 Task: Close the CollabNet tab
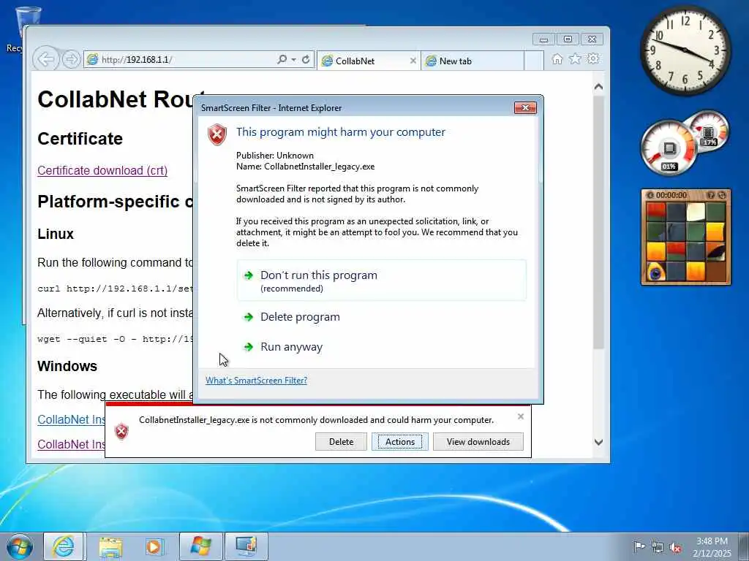tap(413, 61)
